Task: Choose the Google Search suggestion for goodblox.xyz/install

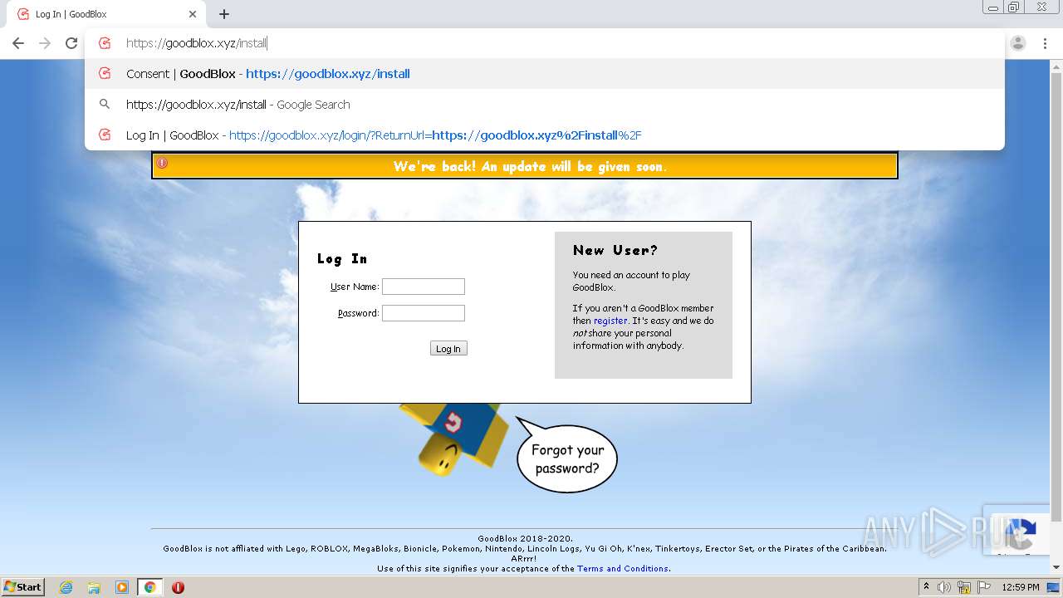Action: coord(545,105)
